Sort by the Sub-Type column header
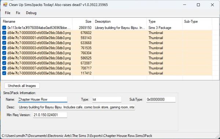This screenshot has height=139, width=220. pyautogui.click(x=197, y=22)
